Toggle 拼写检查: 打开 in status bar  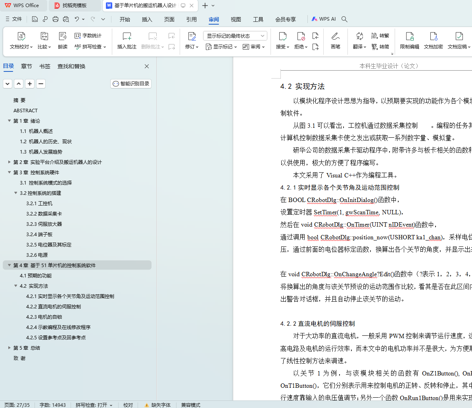click(94, 405)
